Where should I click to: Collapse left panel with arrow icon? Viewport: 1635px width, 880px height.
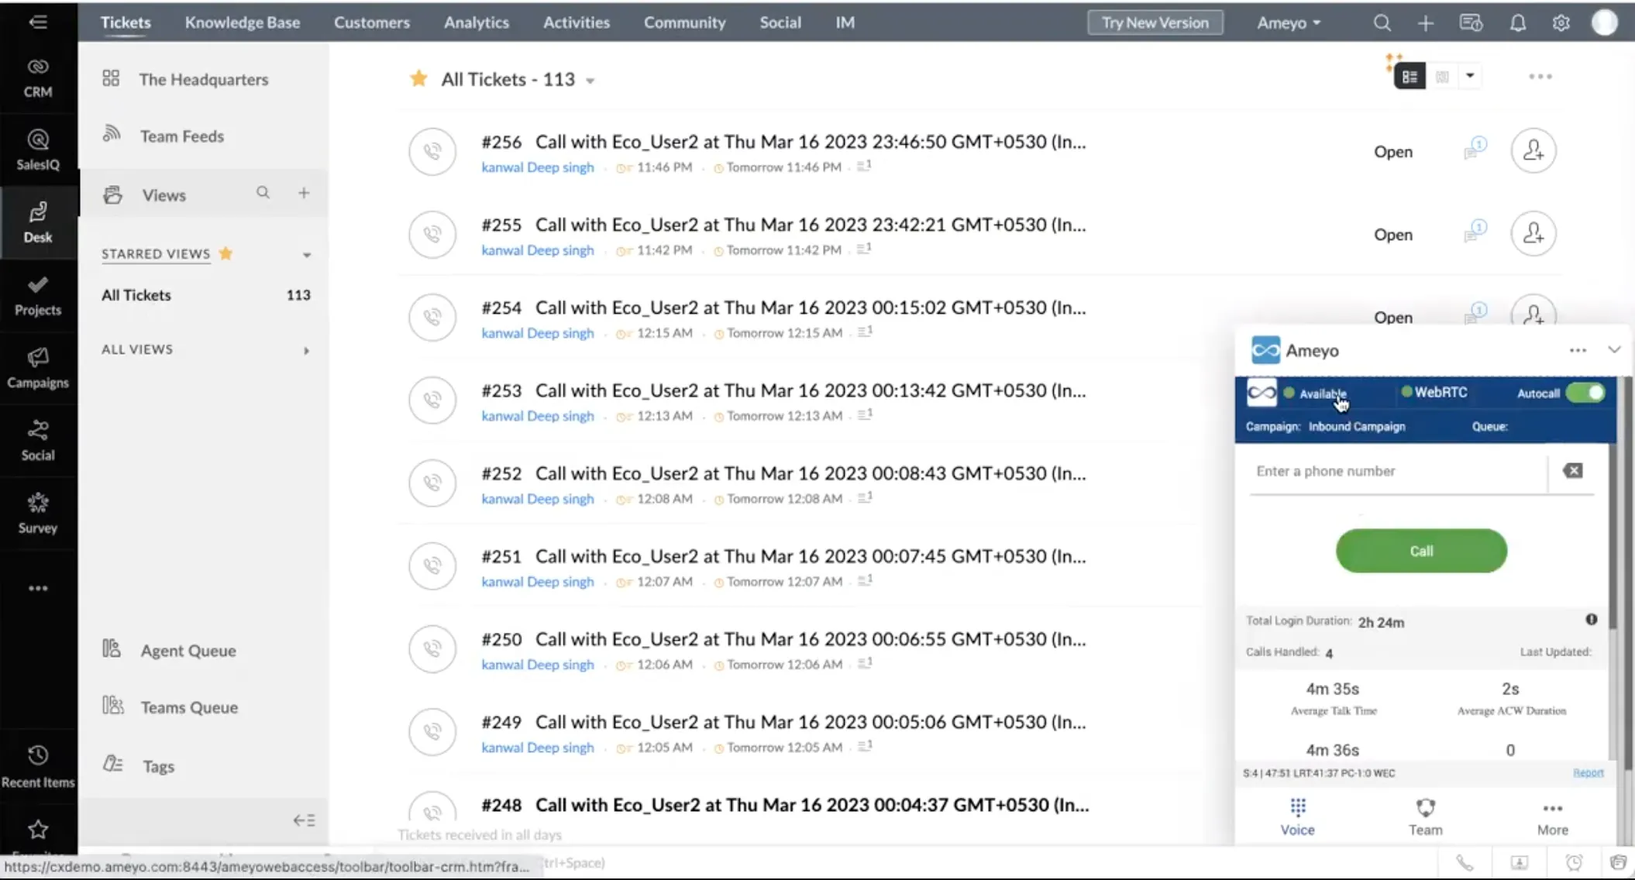point(304,820)
